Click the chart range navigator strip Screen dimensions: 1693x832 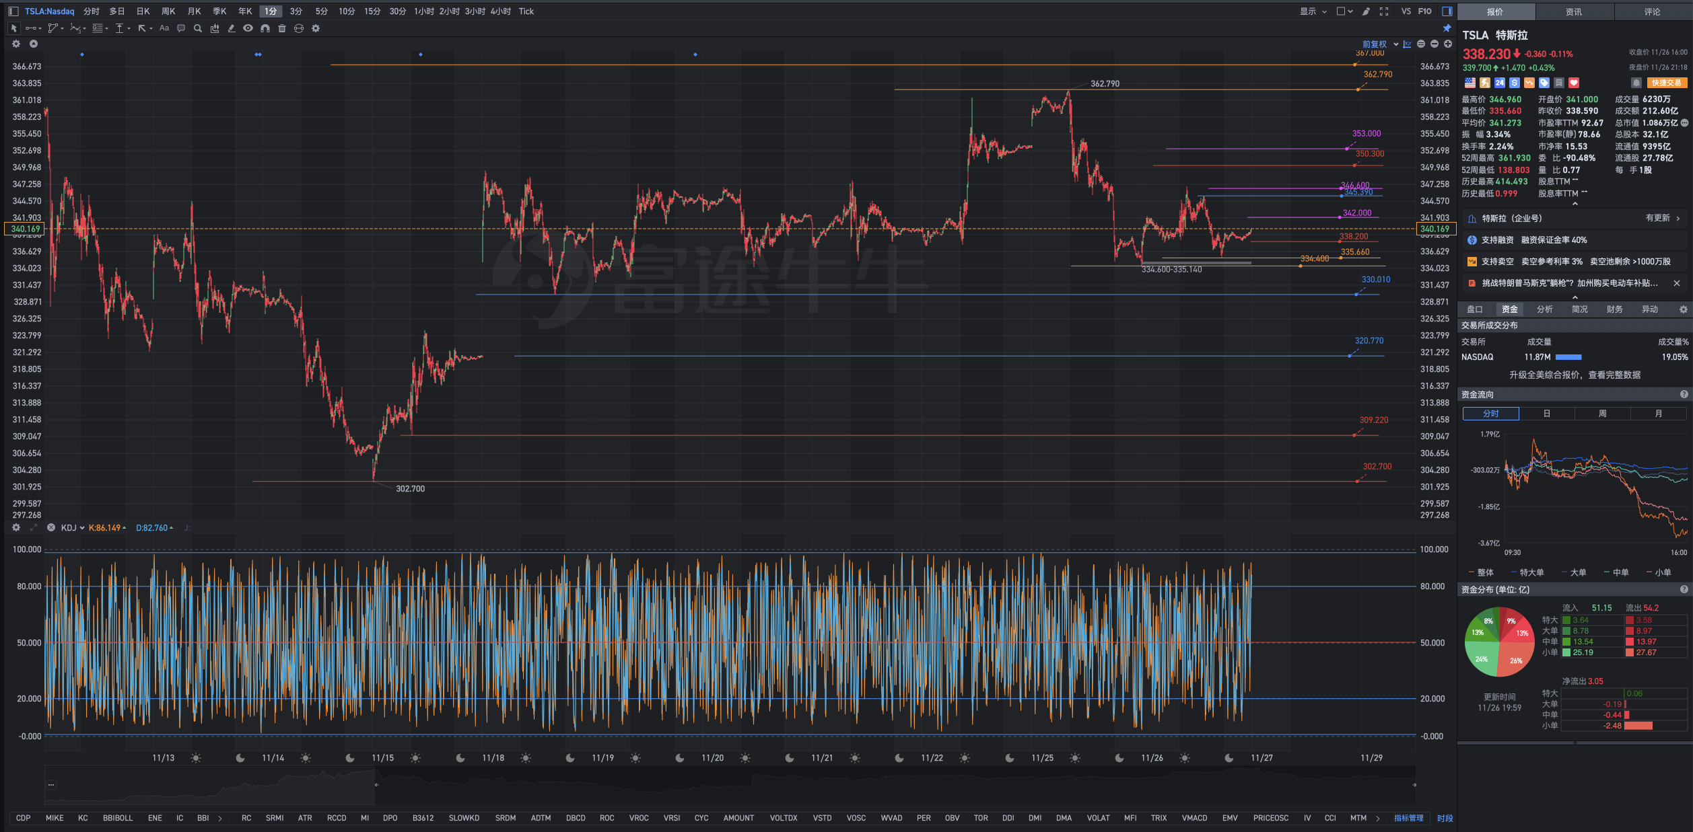coord(730,785)
